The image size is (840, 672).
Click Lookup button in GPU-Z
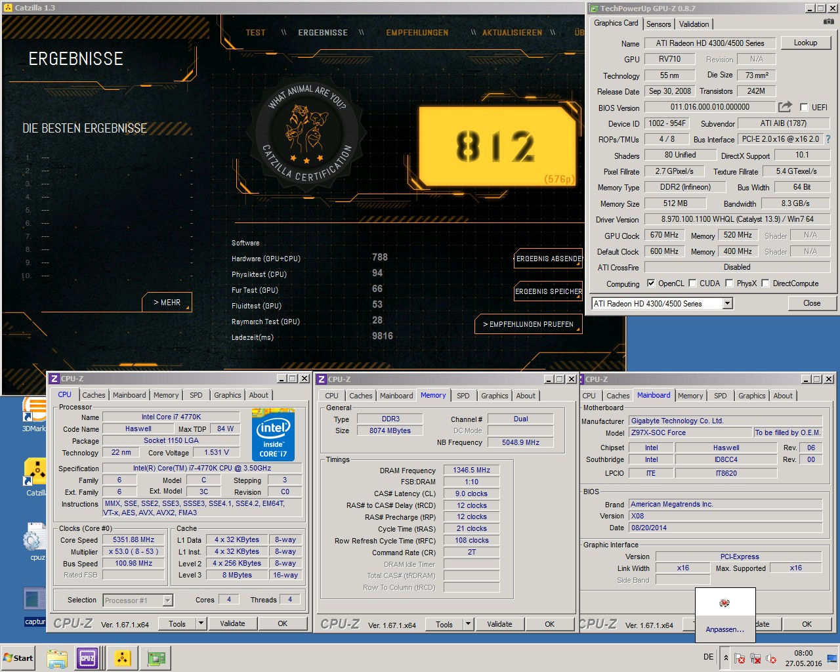coord(805,43)
